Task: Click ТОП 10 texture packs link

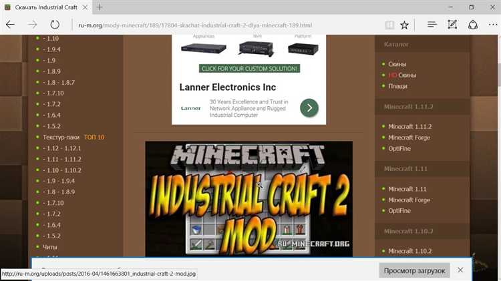Action: (x=94, y=137)
